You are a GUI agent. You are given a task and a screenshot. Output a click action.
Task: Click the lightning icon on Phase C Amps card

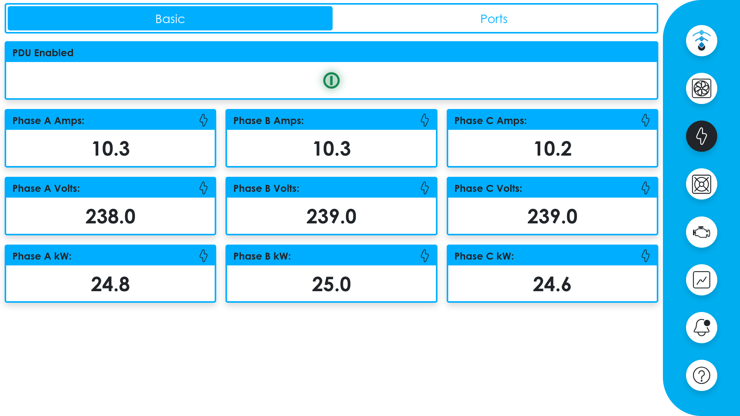pos(646,120)
